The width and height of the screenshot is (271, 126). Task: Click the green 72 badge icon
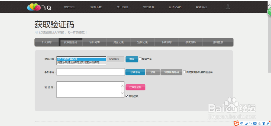click(269, 12)
